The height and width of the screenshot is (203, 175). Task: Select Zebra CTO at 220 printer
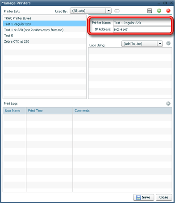45,41
